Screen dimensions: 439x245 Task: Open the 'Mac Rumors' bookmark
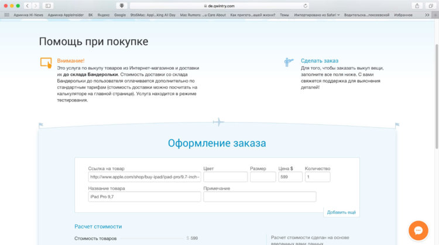point(203,15)
